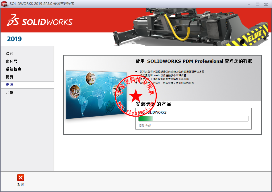This screenshot has width=272, height=192.
Task: Click the green installation progress bar
Action: coord(193,119)
